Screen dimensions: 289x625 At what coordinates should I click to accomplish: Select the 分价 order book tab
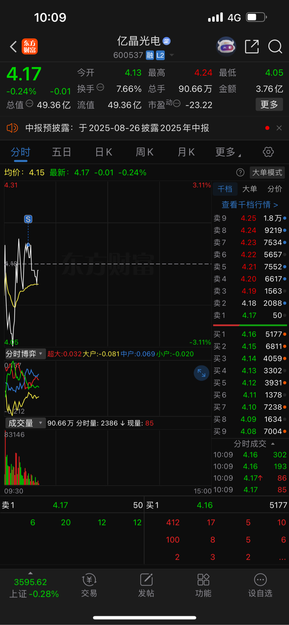pos(274,189)
